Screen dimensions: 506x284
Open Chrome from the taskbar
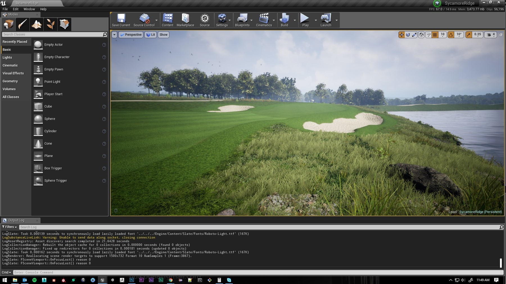tap(171, 280)
